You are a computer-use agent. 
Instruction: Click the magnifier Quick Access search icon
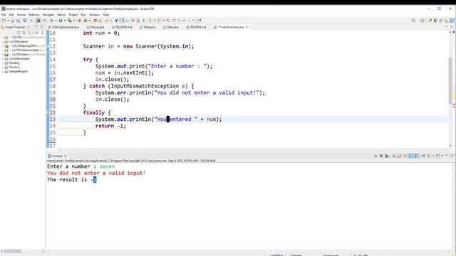click(x=413, y=21)
